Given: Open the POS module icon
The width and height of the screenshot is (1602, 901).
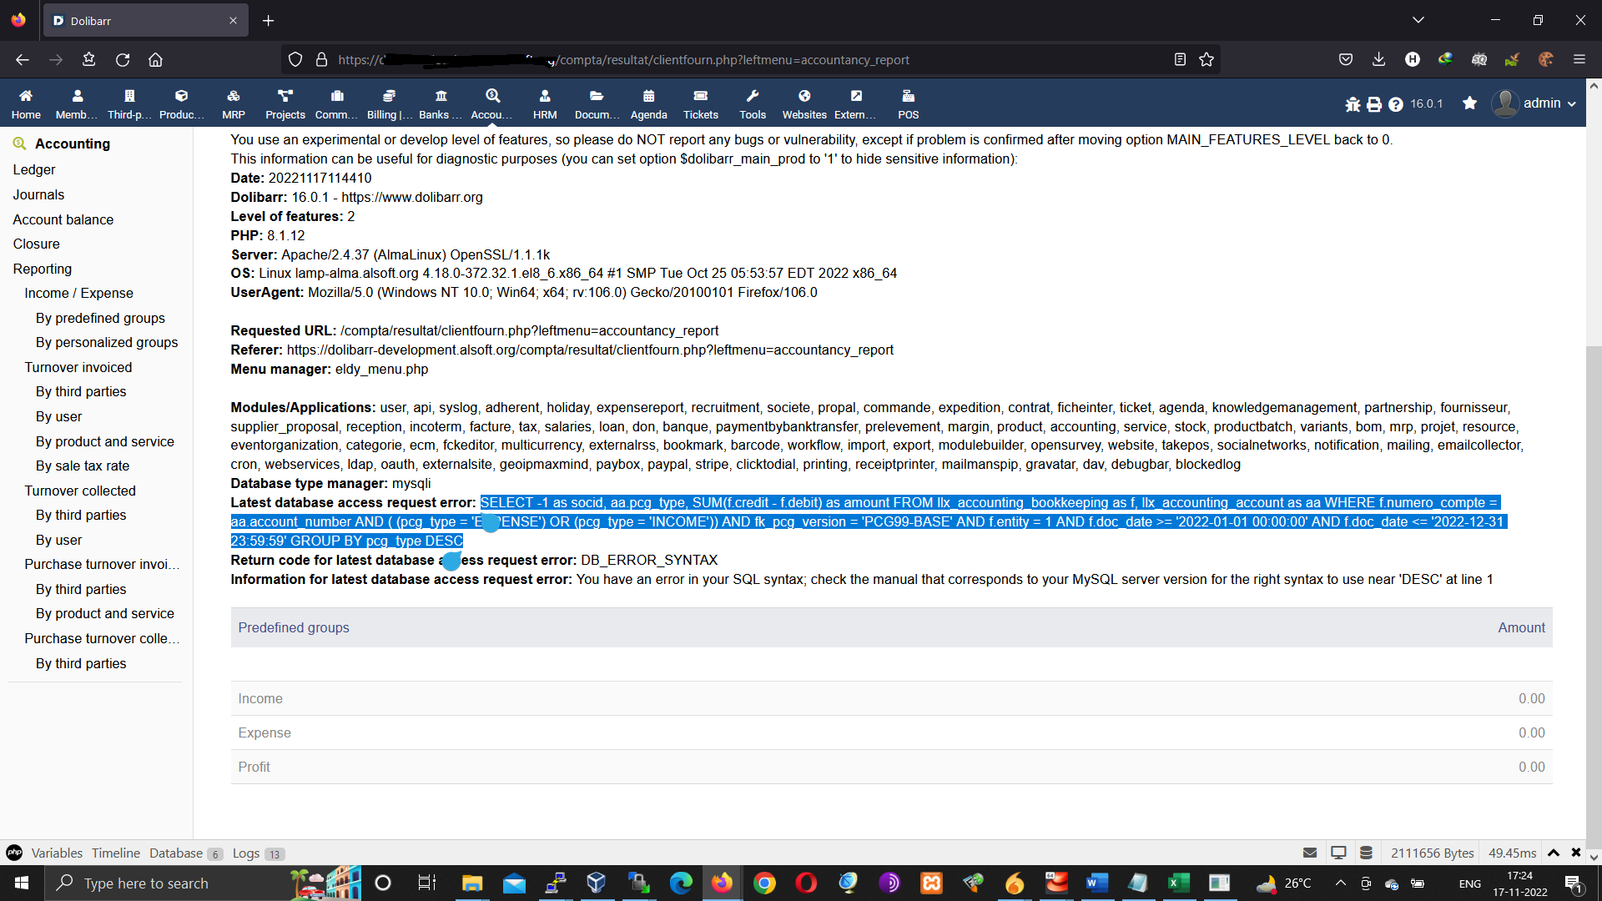Looking at the screenshot, I should pyautogui.click(x=908, y=102).
